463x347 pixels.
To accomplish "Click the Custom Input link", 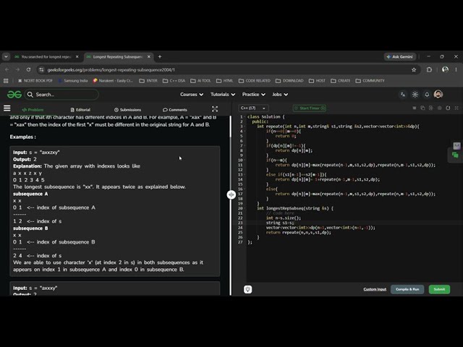I will pos(375,289).
